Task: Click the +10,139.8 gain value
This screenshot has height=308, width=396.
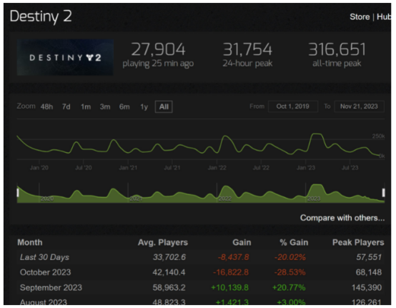Action: (230, 287)
